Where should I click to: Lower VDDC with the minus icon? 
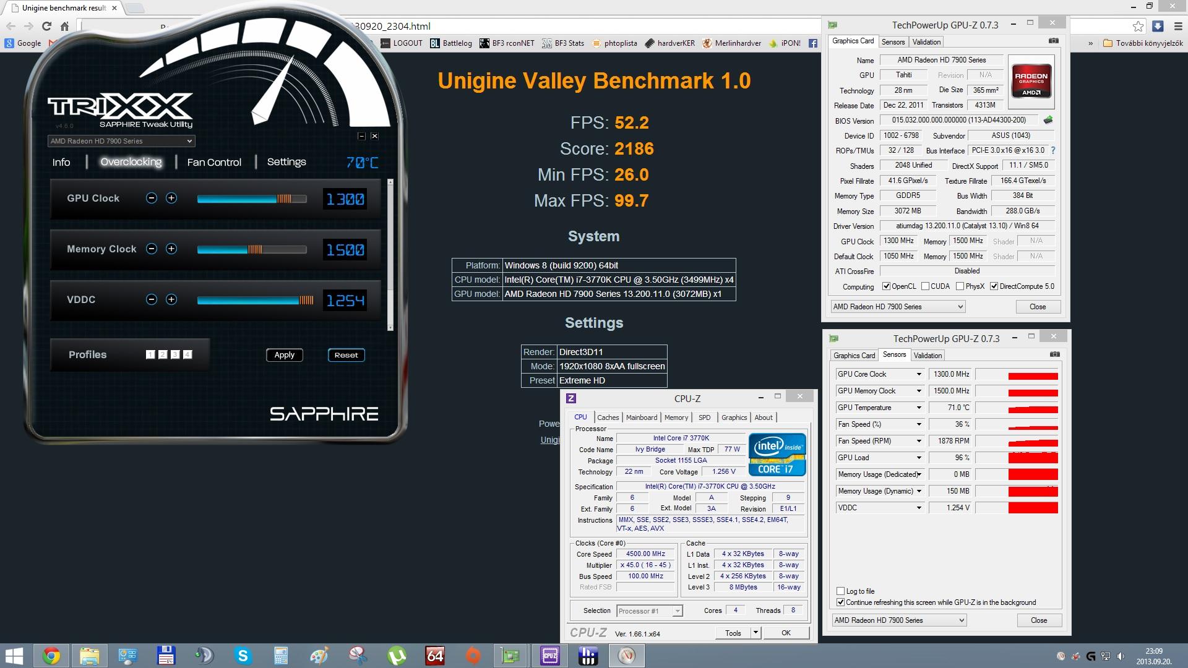coord(152,299)
